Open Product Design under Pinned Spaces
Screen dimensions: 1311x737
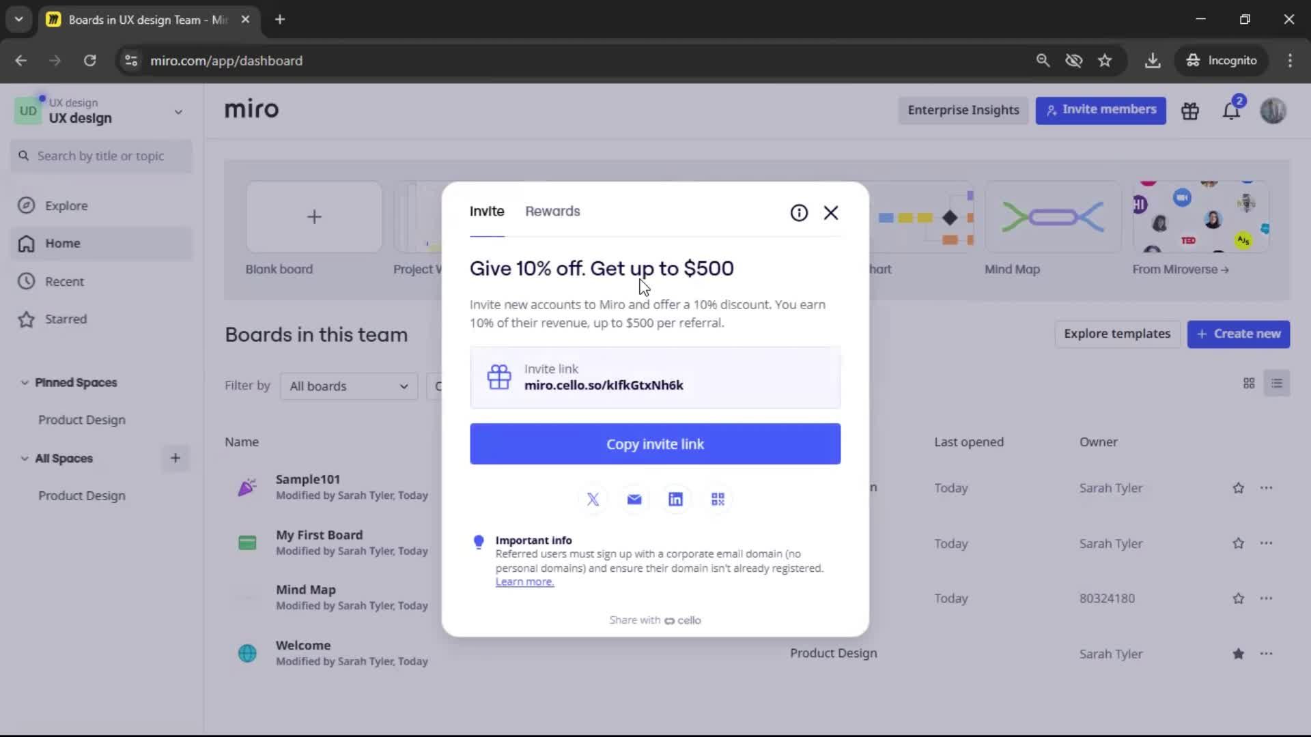(x=82, y=420)
